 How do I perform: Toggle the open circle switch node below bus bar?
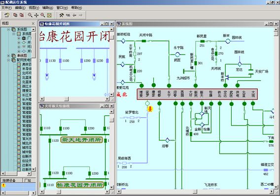[x=147, y=103]
